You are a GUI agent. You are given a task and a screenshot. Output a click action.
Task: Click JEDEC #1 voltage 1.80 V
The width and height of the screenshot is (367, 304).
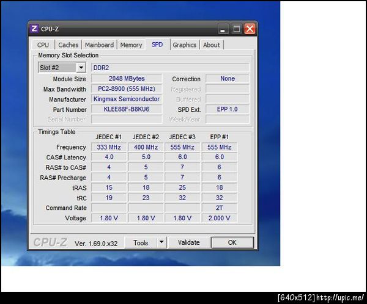point(109,219)
